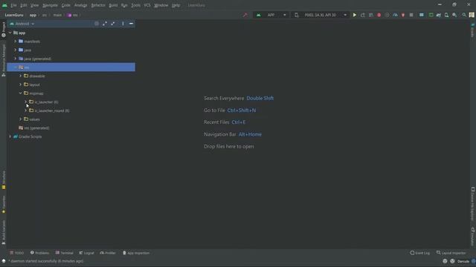
Task: Expand the java folder arrow
Action: [x=15, y=50]
